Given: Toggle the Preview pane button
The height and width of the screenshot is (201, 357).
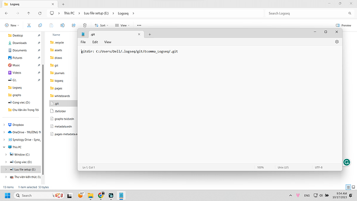Looking at the screenshot, I should [x=344, y=25].
